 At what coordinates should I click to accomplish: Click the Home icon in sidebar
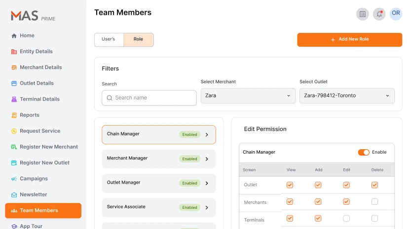14,36
